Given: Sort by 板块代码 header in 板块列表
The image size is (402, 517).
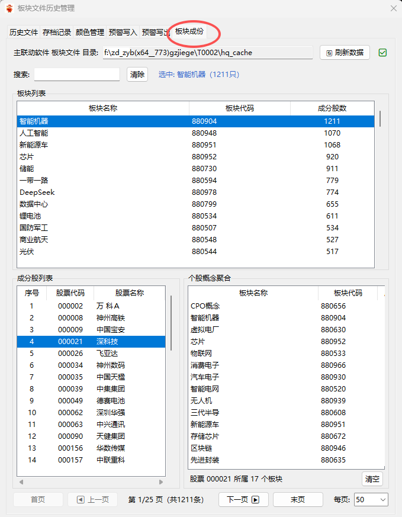Looking at the screenshot, I should point(240,108).
